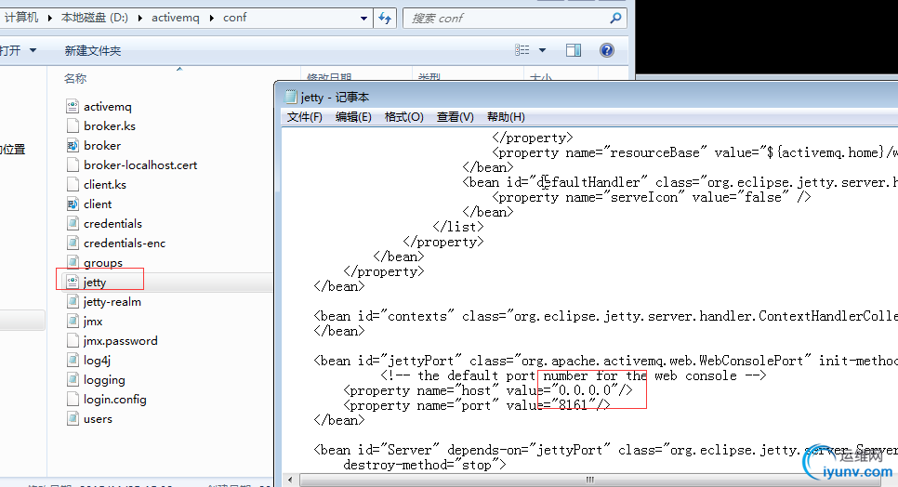Click the groups file icon
The image size is (898, 487).
pos(73,262)
